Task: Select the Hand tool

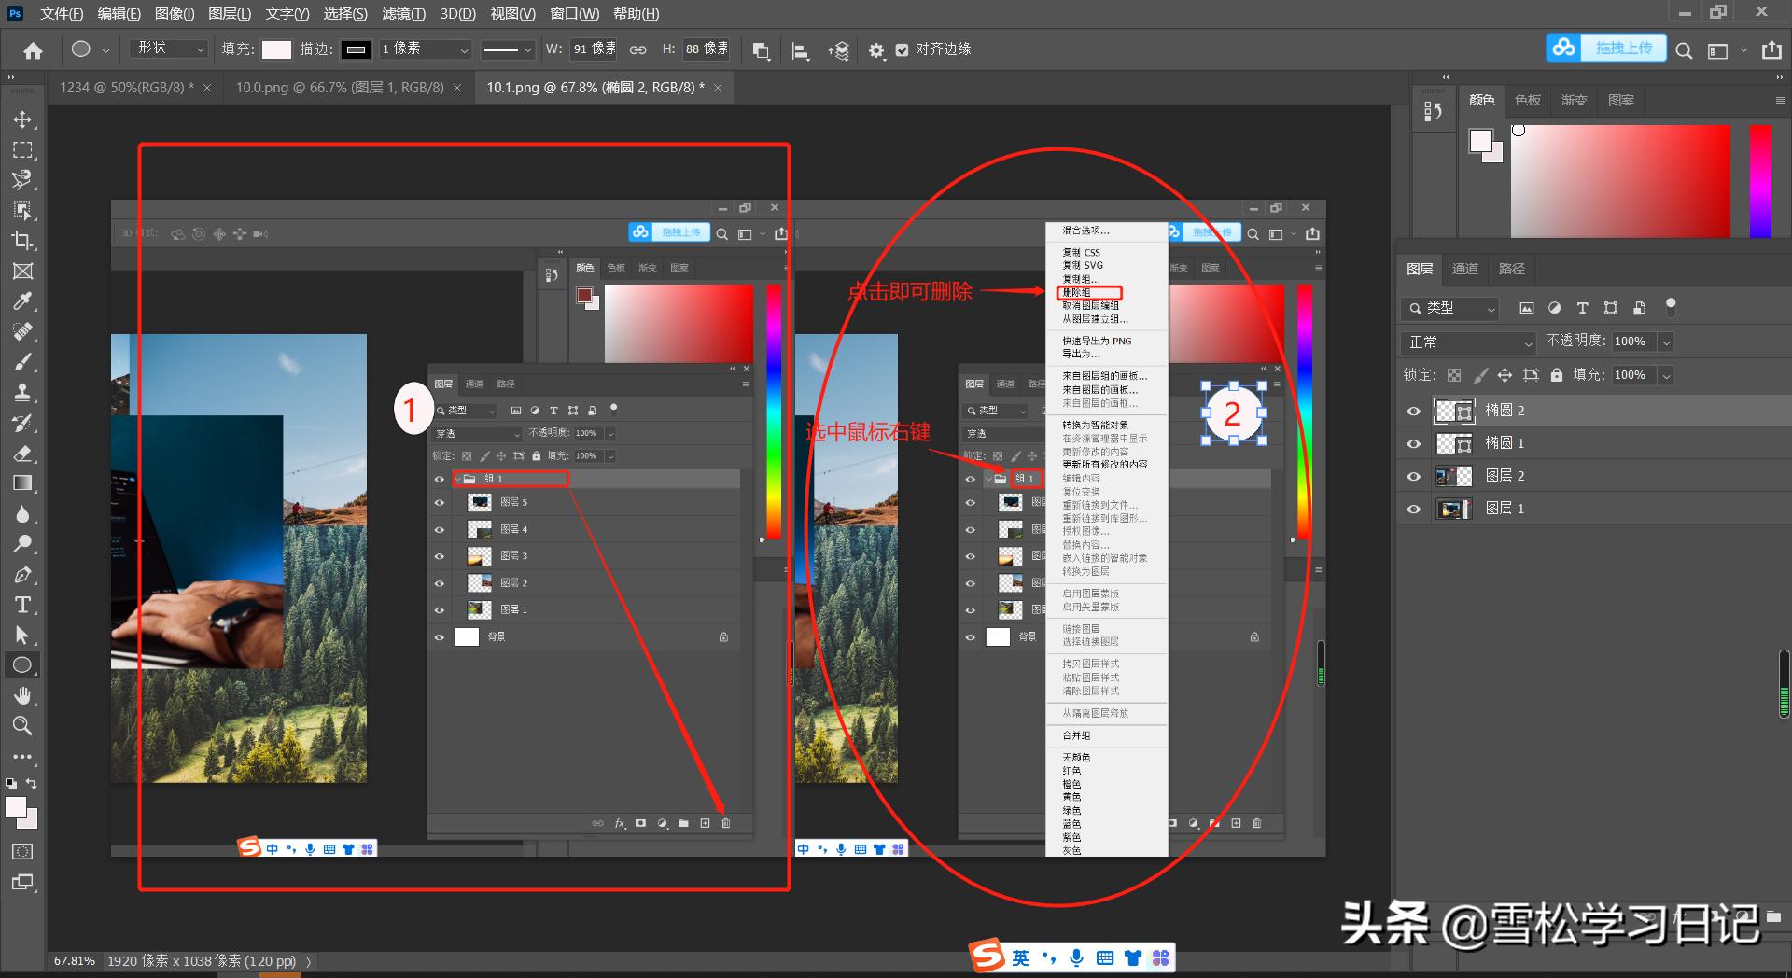Action: [x=22, y=695]
